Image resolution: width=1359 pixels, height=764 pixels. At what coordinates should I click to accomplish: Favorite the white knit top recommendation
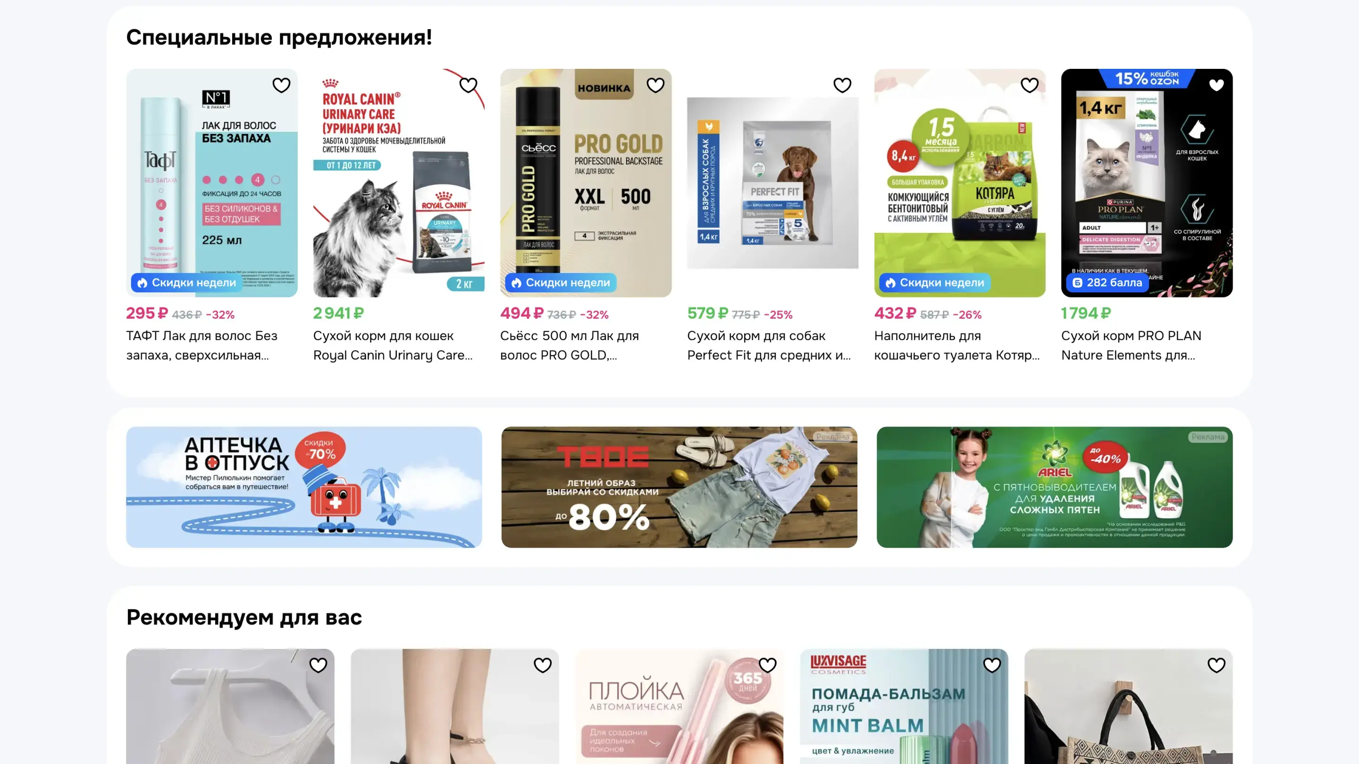318,665
